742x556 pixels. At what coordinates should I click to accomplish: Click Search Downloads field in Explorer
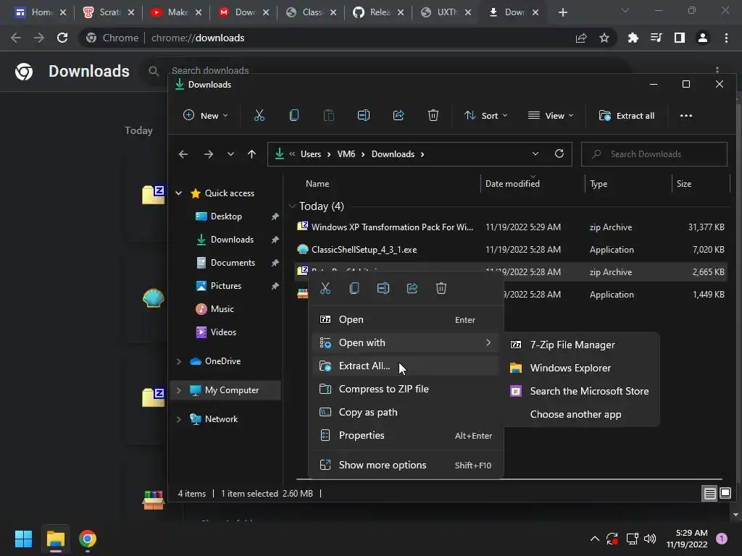[x=654, y=154]
